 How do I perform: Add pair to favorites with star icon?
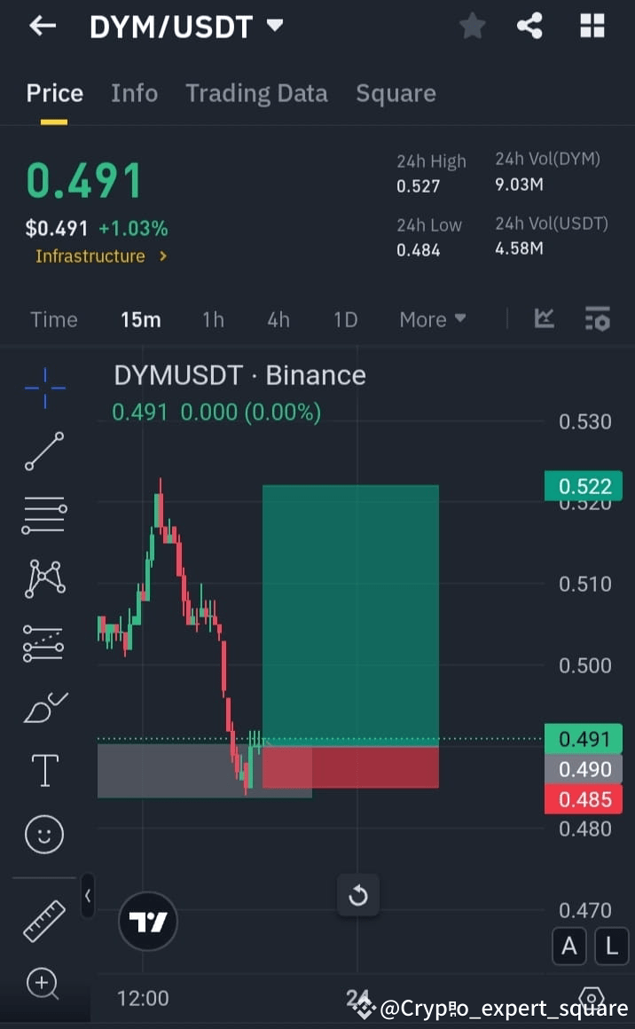click(x=473, y=27)
